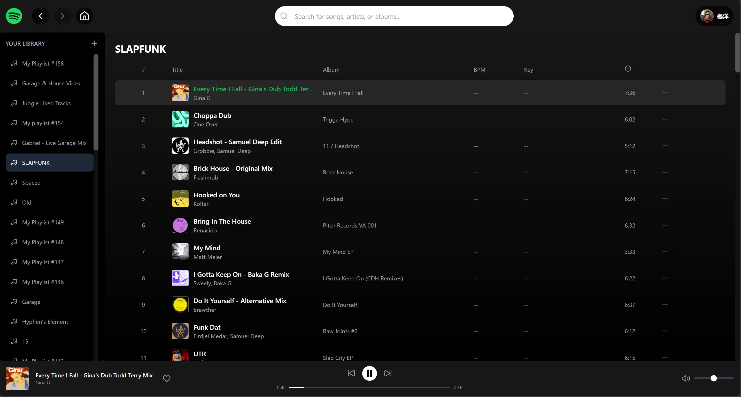Open My Playlist #149

[x=49, y=222]
